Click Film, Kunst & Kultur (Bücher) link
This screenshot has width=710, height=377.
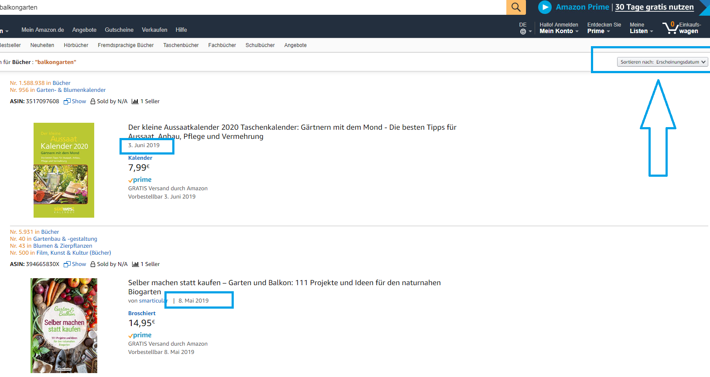click(74, 252)
